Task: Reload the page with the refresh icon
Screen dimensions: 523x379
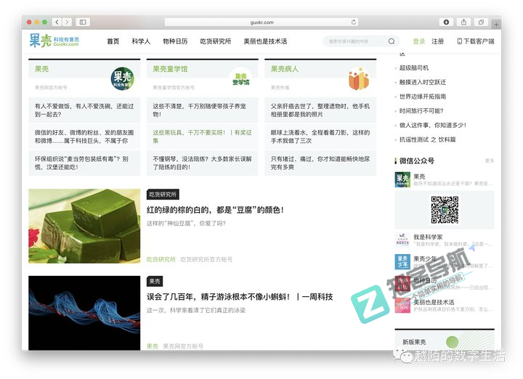Action: (x=353, y=22)
